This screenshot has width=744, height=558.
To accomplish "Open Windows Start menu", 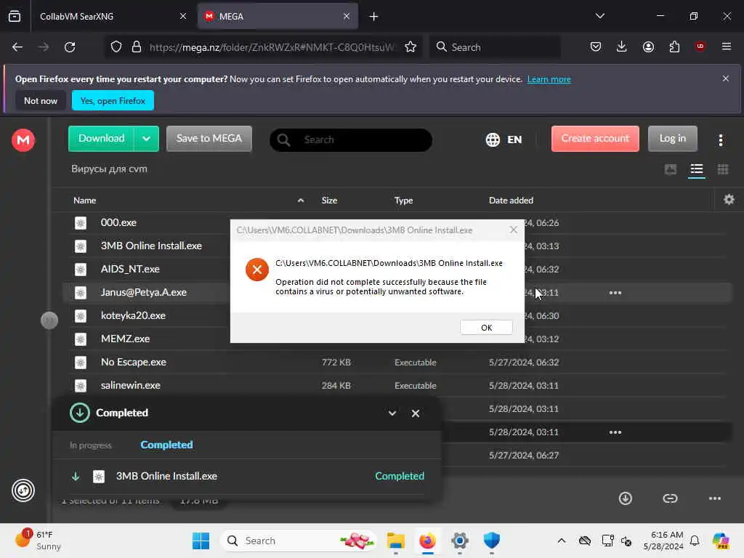I will pyautogui.click(x=201, y=541).
